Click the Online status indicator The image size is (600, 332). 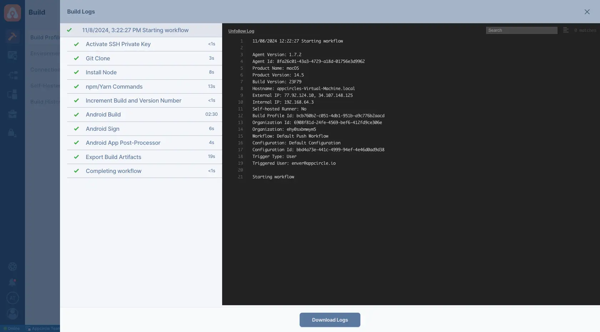click(12, 329)
